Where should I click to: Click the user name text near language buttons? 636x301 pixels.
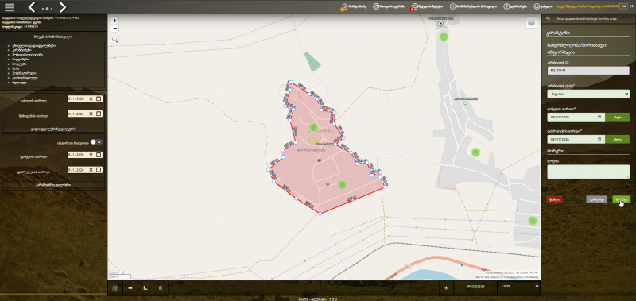(588, 7)
